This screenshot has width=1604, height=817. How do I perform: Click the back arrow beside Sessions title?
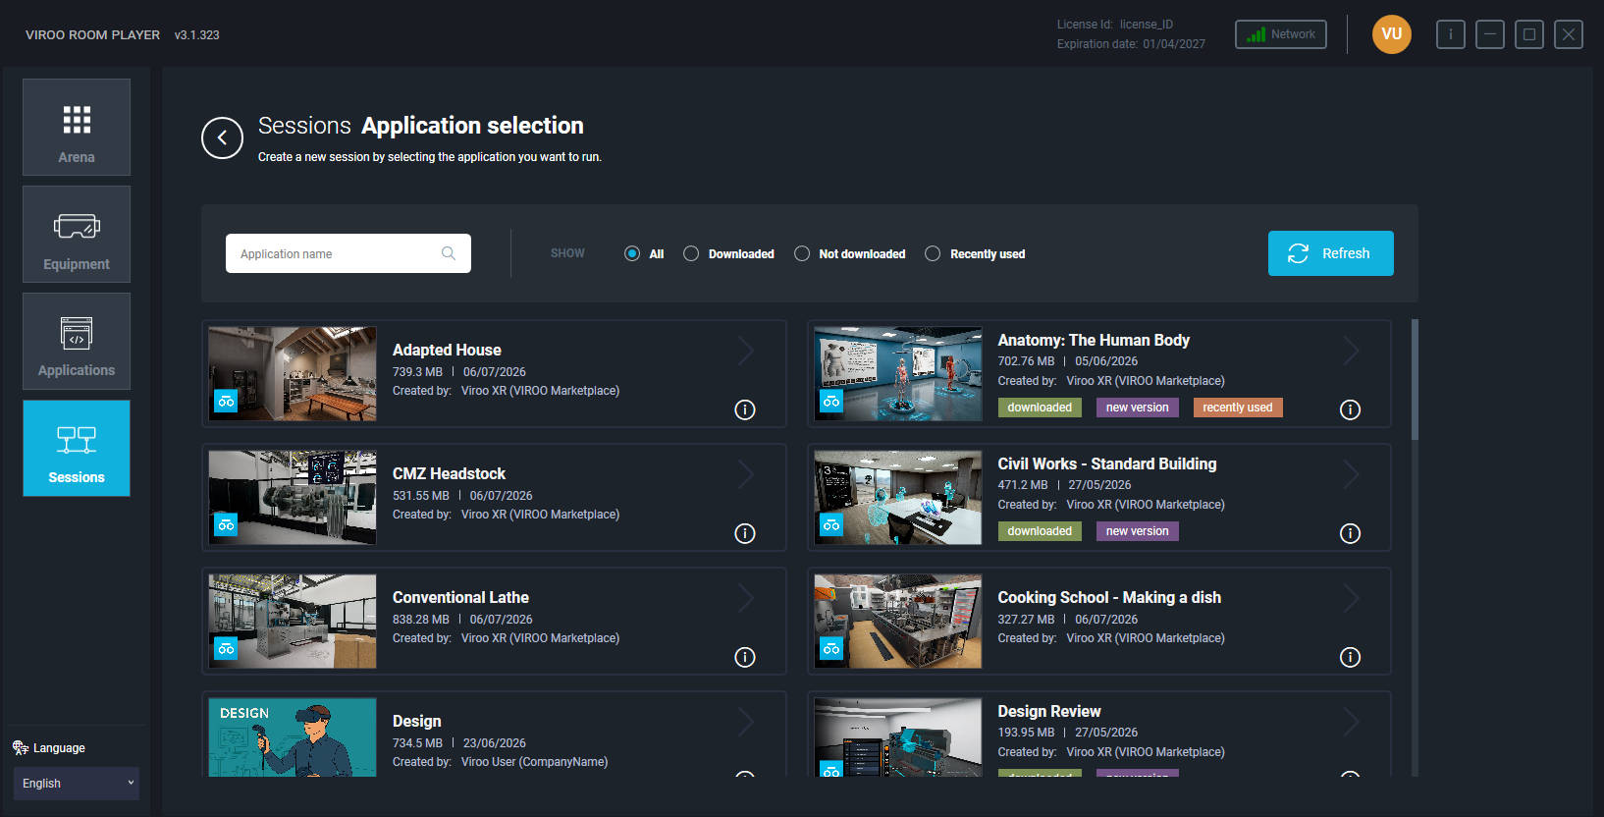pos(222,138)
